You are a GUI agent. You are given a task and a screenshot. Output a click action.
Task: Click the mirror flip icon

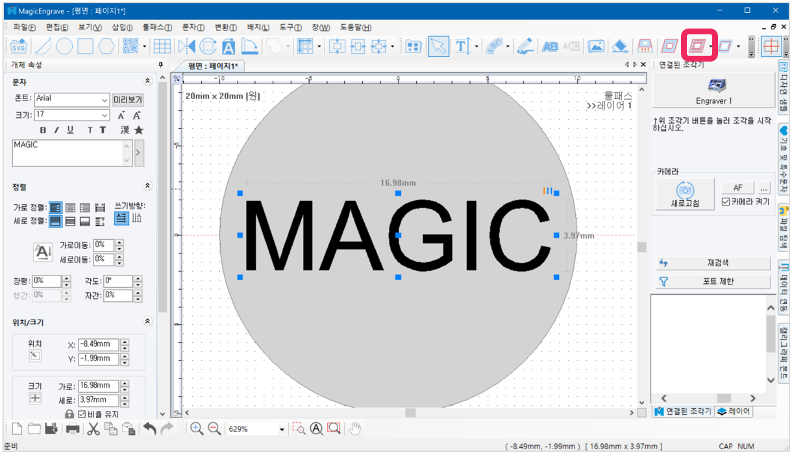pos(186,46)
